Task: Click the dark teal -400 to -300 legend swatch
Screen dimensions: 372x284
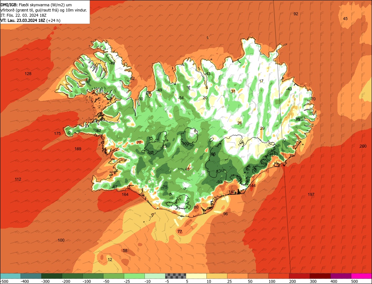Action: coord(31,276)
